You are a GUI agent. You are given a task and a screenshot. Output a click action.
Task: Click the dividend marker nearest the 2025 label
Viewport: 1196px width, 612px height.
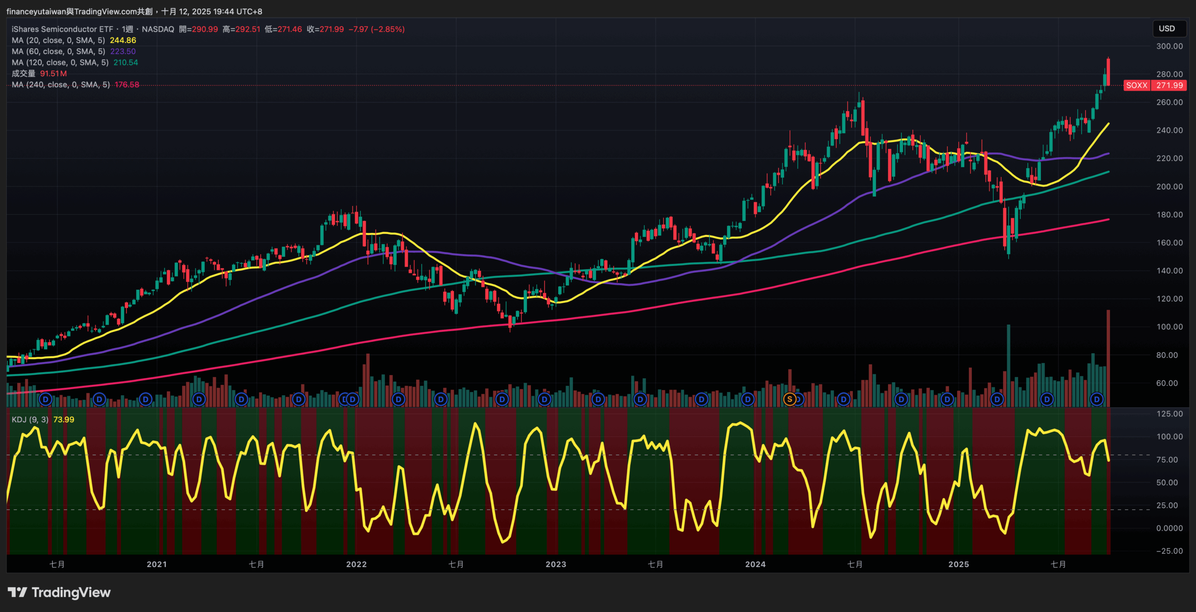point(947,399)
